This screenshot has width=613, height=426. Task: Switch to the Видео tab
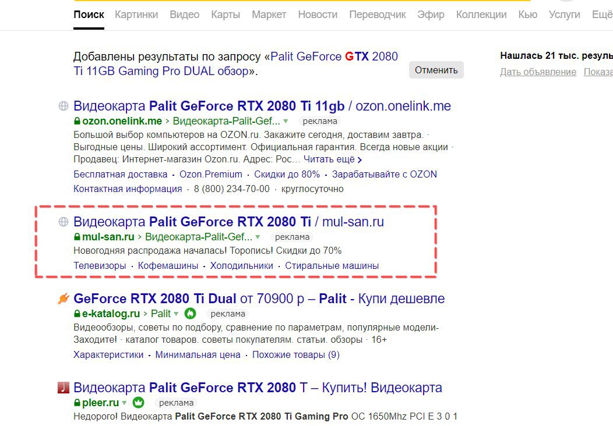click(x=185, y=15)
